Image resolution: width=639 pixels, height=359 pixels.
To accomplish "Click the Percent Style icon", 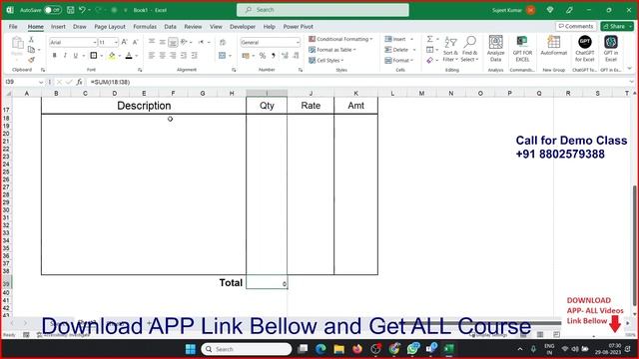I will click(x=263, y=56).
